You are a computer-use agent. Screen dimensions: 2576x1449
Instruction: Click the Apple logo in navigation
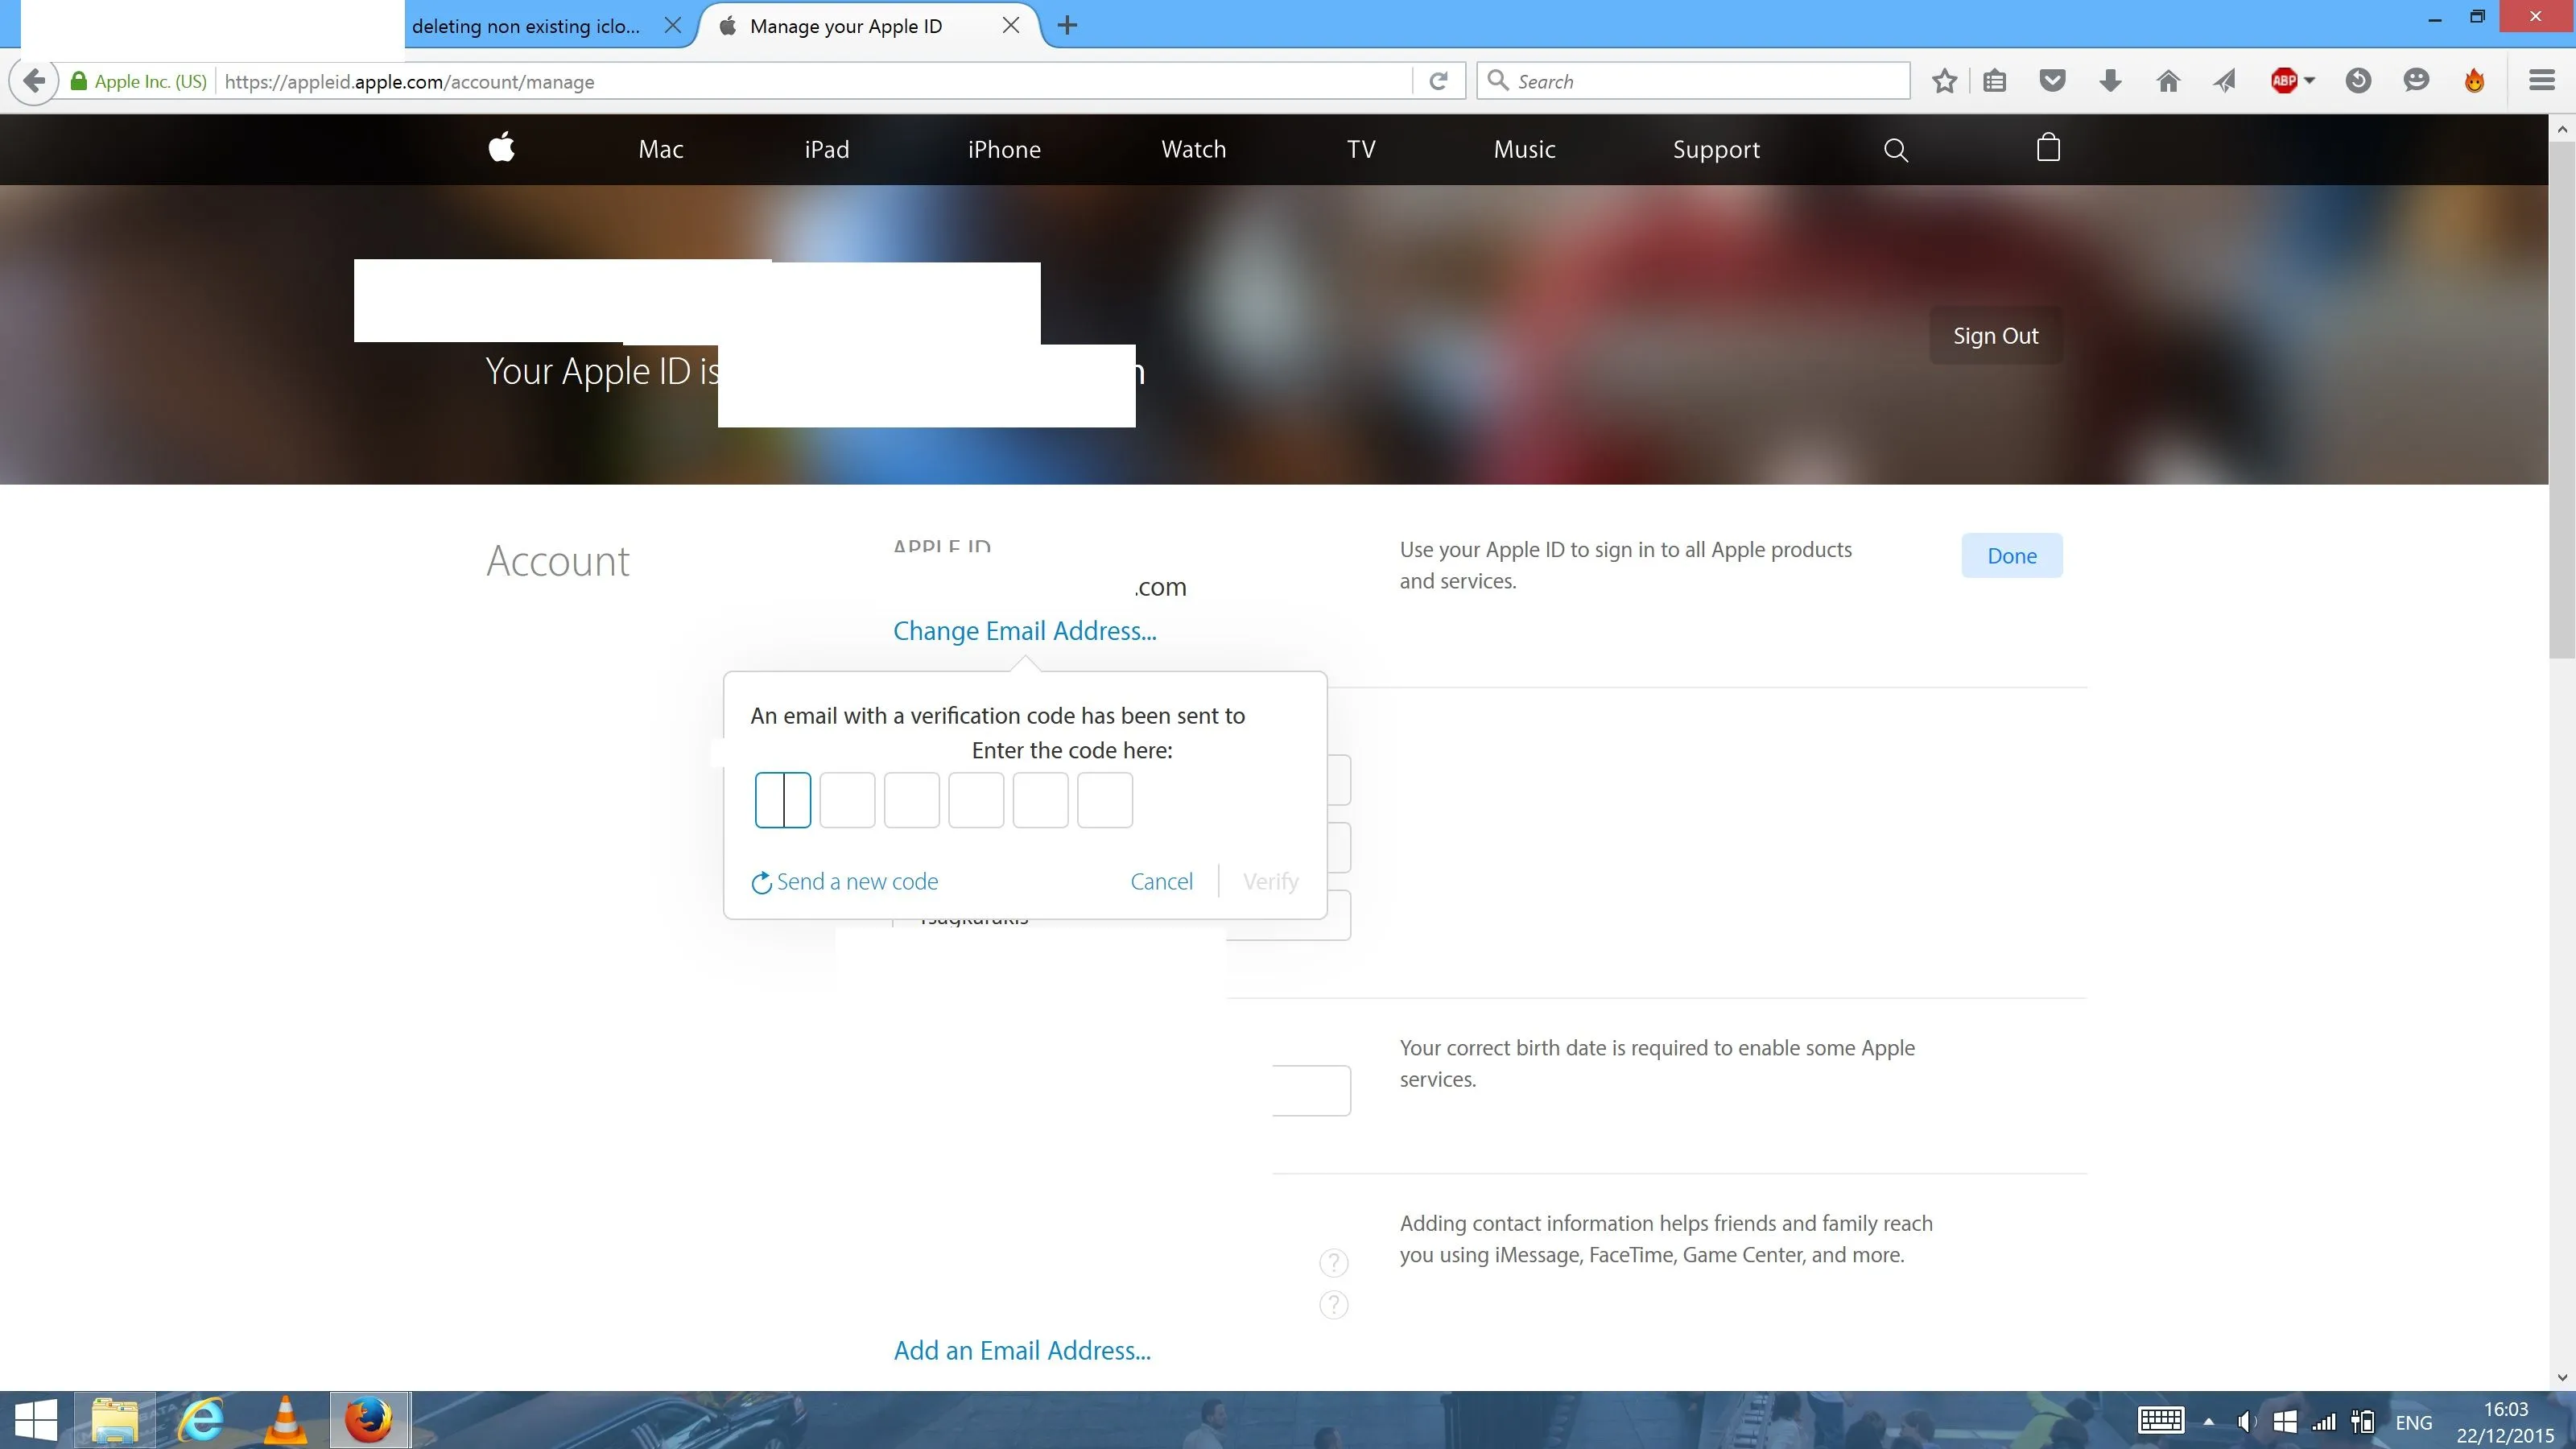(501, 148)
